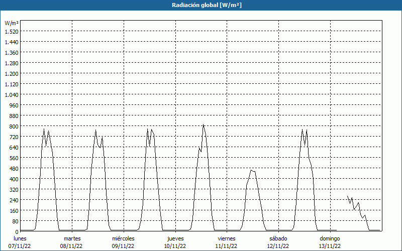Select the 11/11/22 date label
Image resolution: width=402 pixels, height=251 pixels.
[x=227, y=246]
